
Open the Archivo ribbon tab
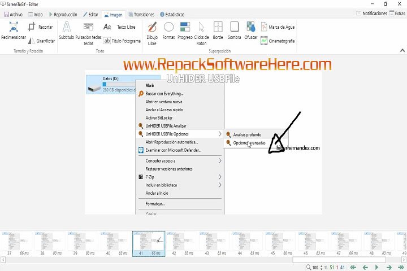click(x=14, y=15)
